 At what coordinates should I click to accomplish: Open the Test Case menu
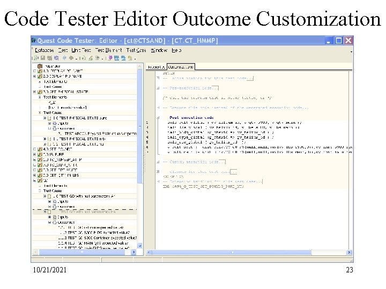[x=136, y=50]
